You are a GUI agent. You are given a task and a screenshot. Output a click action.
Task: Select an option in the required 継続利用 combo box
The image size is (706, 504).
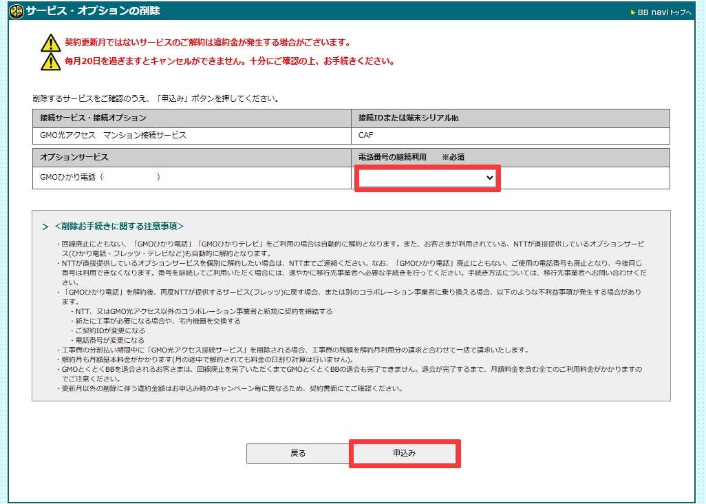(x=427, y=177)
